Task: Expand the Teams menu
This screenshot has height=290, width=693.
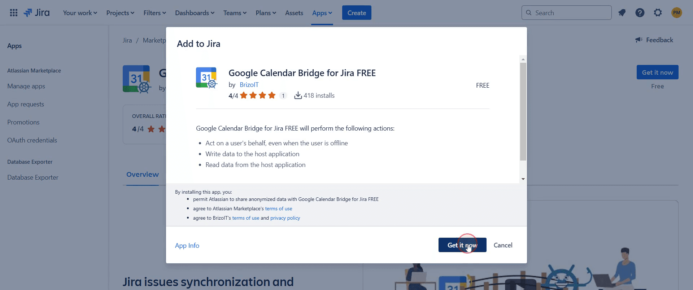Action: (235, 13)
